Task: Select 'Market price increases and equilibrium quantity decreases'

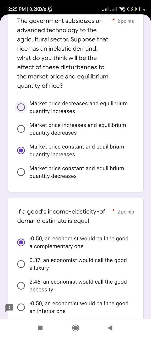Action: pos(21,129)
